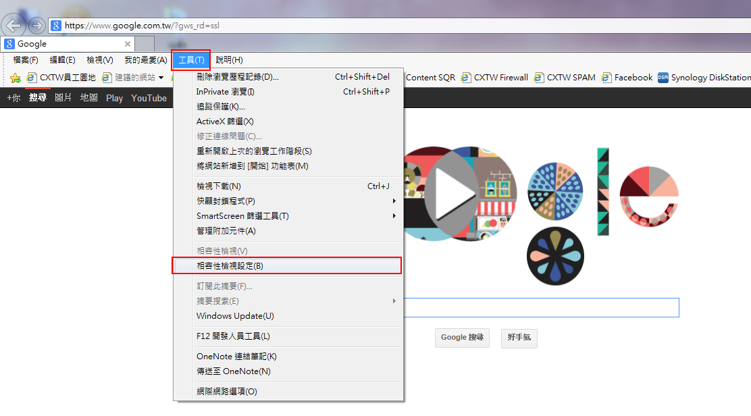Viewport: 751px width, 416px height.
Task: Click the Google 搜尋 button
Action: click(462, 338)
